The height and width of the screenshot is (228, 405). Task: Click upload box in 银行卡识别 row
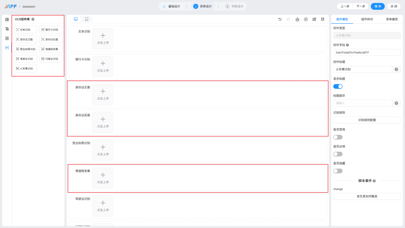(x=103, y=66)
